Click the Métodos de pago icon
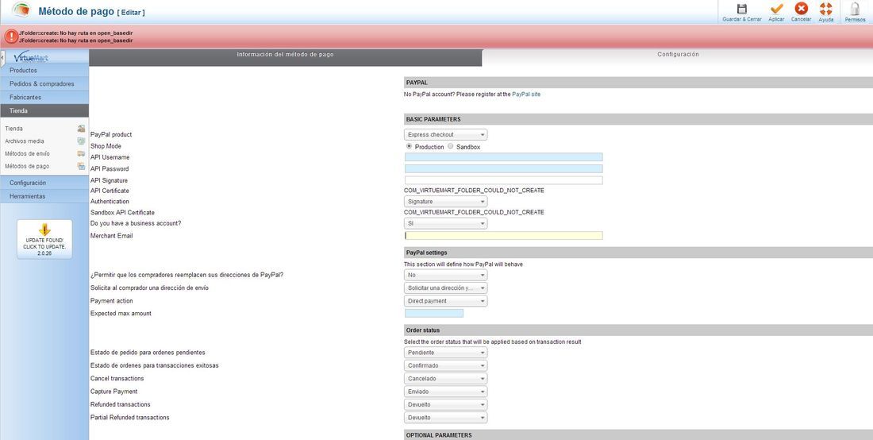This screenshot has height=440, width=873. tap(81, 166)
